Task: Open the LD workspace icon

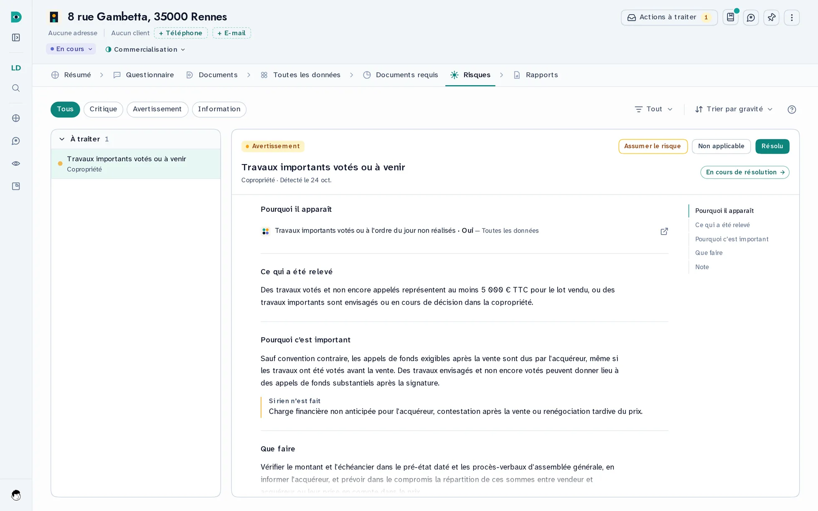Action: (x=16, y=68)
